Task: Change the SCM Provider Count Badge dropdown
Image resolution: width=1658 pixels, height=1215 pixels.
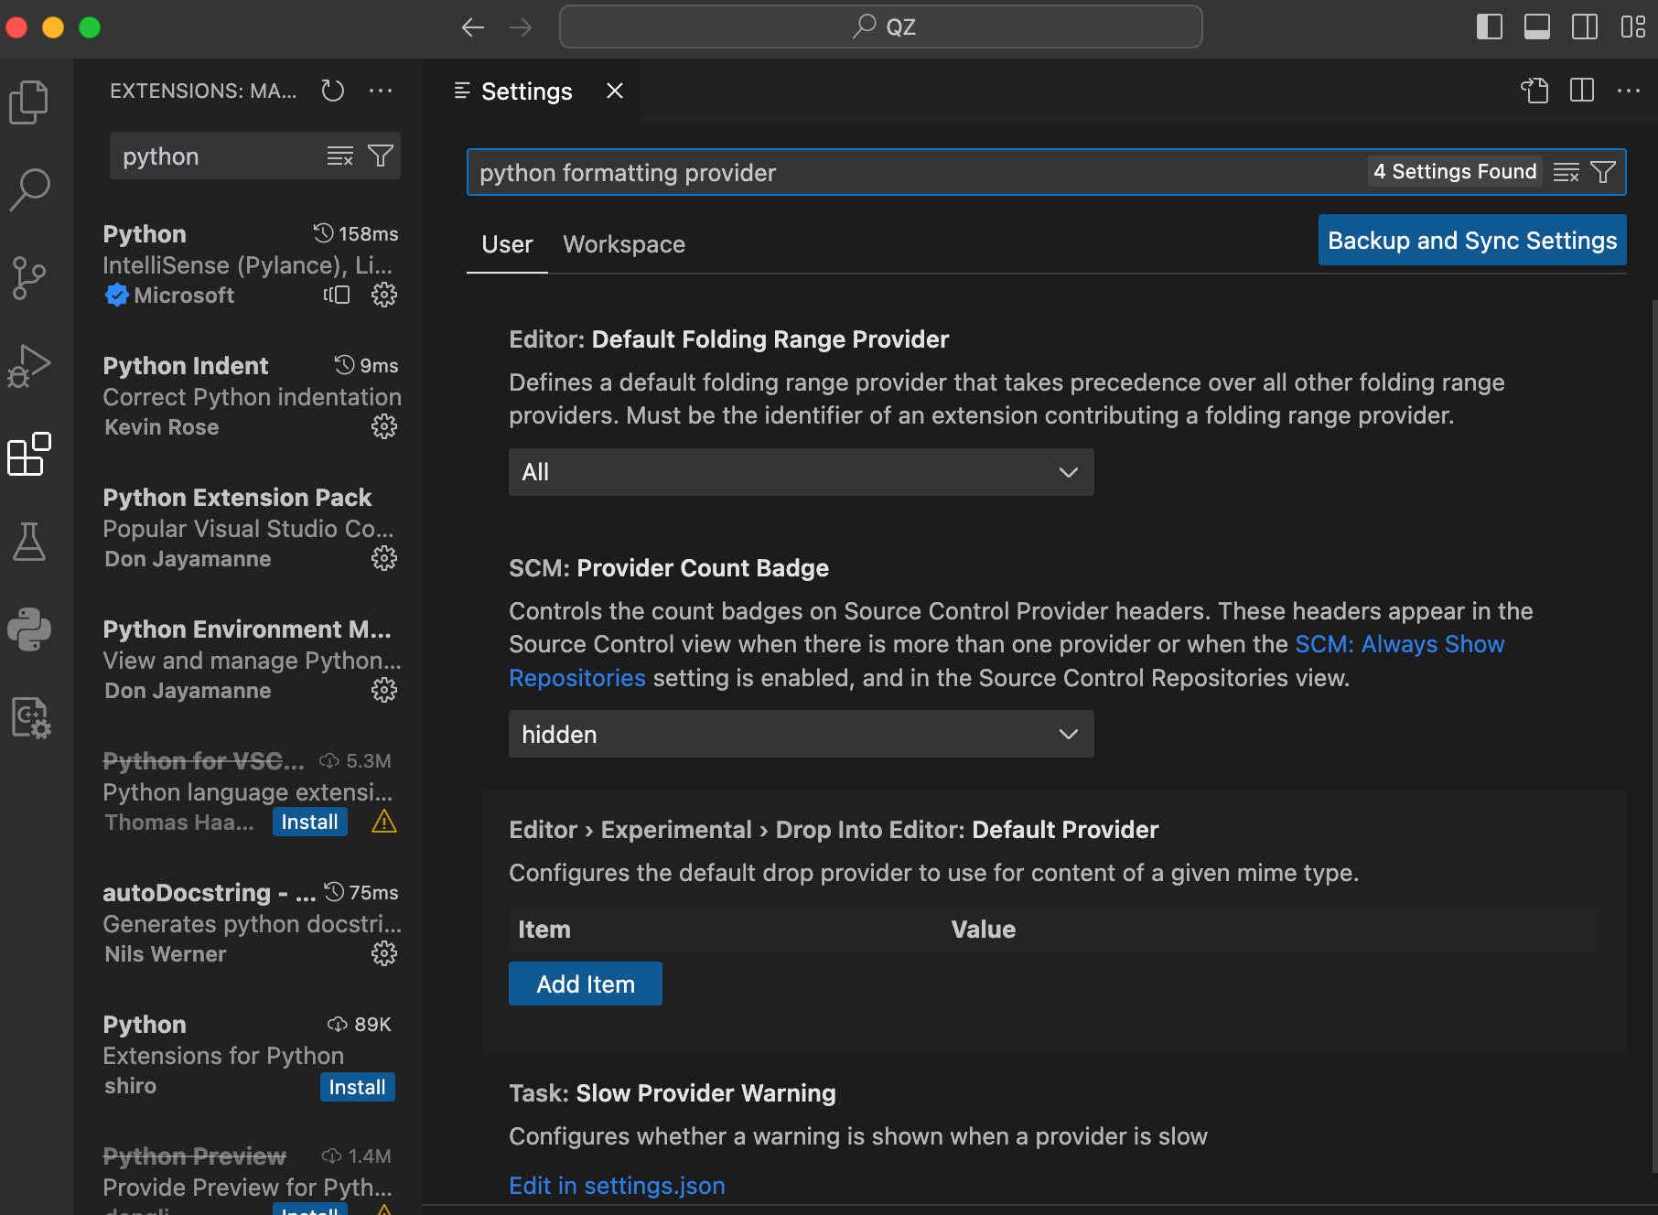Action: [x=801, y=734]
